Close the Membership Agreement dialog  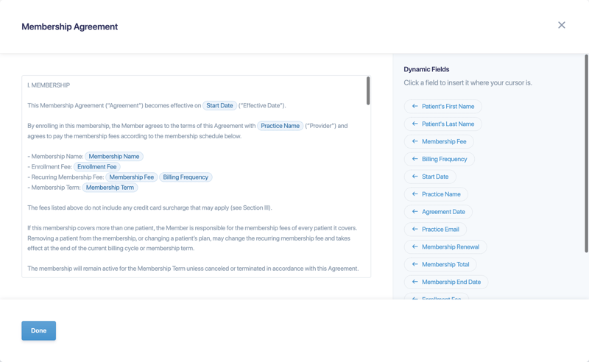click(x=561, y=25)
